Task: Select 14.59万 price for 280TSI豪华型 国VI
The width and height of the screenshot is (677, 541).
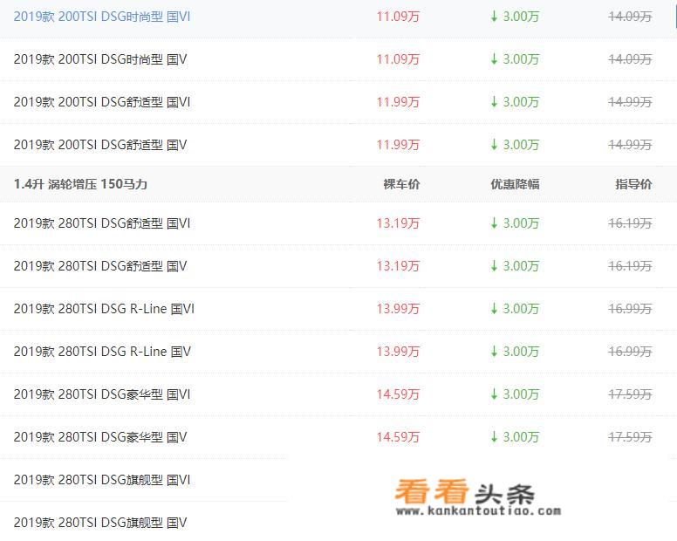Action: [x=398, y=394]
